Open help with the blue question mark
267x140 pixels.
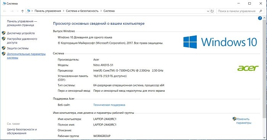tap(260, 18)
